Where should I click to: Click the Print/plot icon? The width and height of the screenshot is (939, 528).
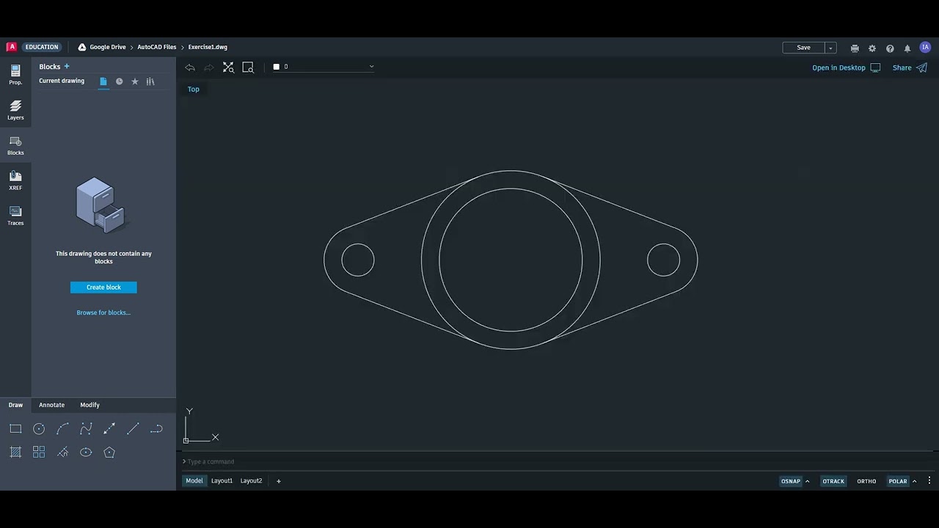pos(855,48)
